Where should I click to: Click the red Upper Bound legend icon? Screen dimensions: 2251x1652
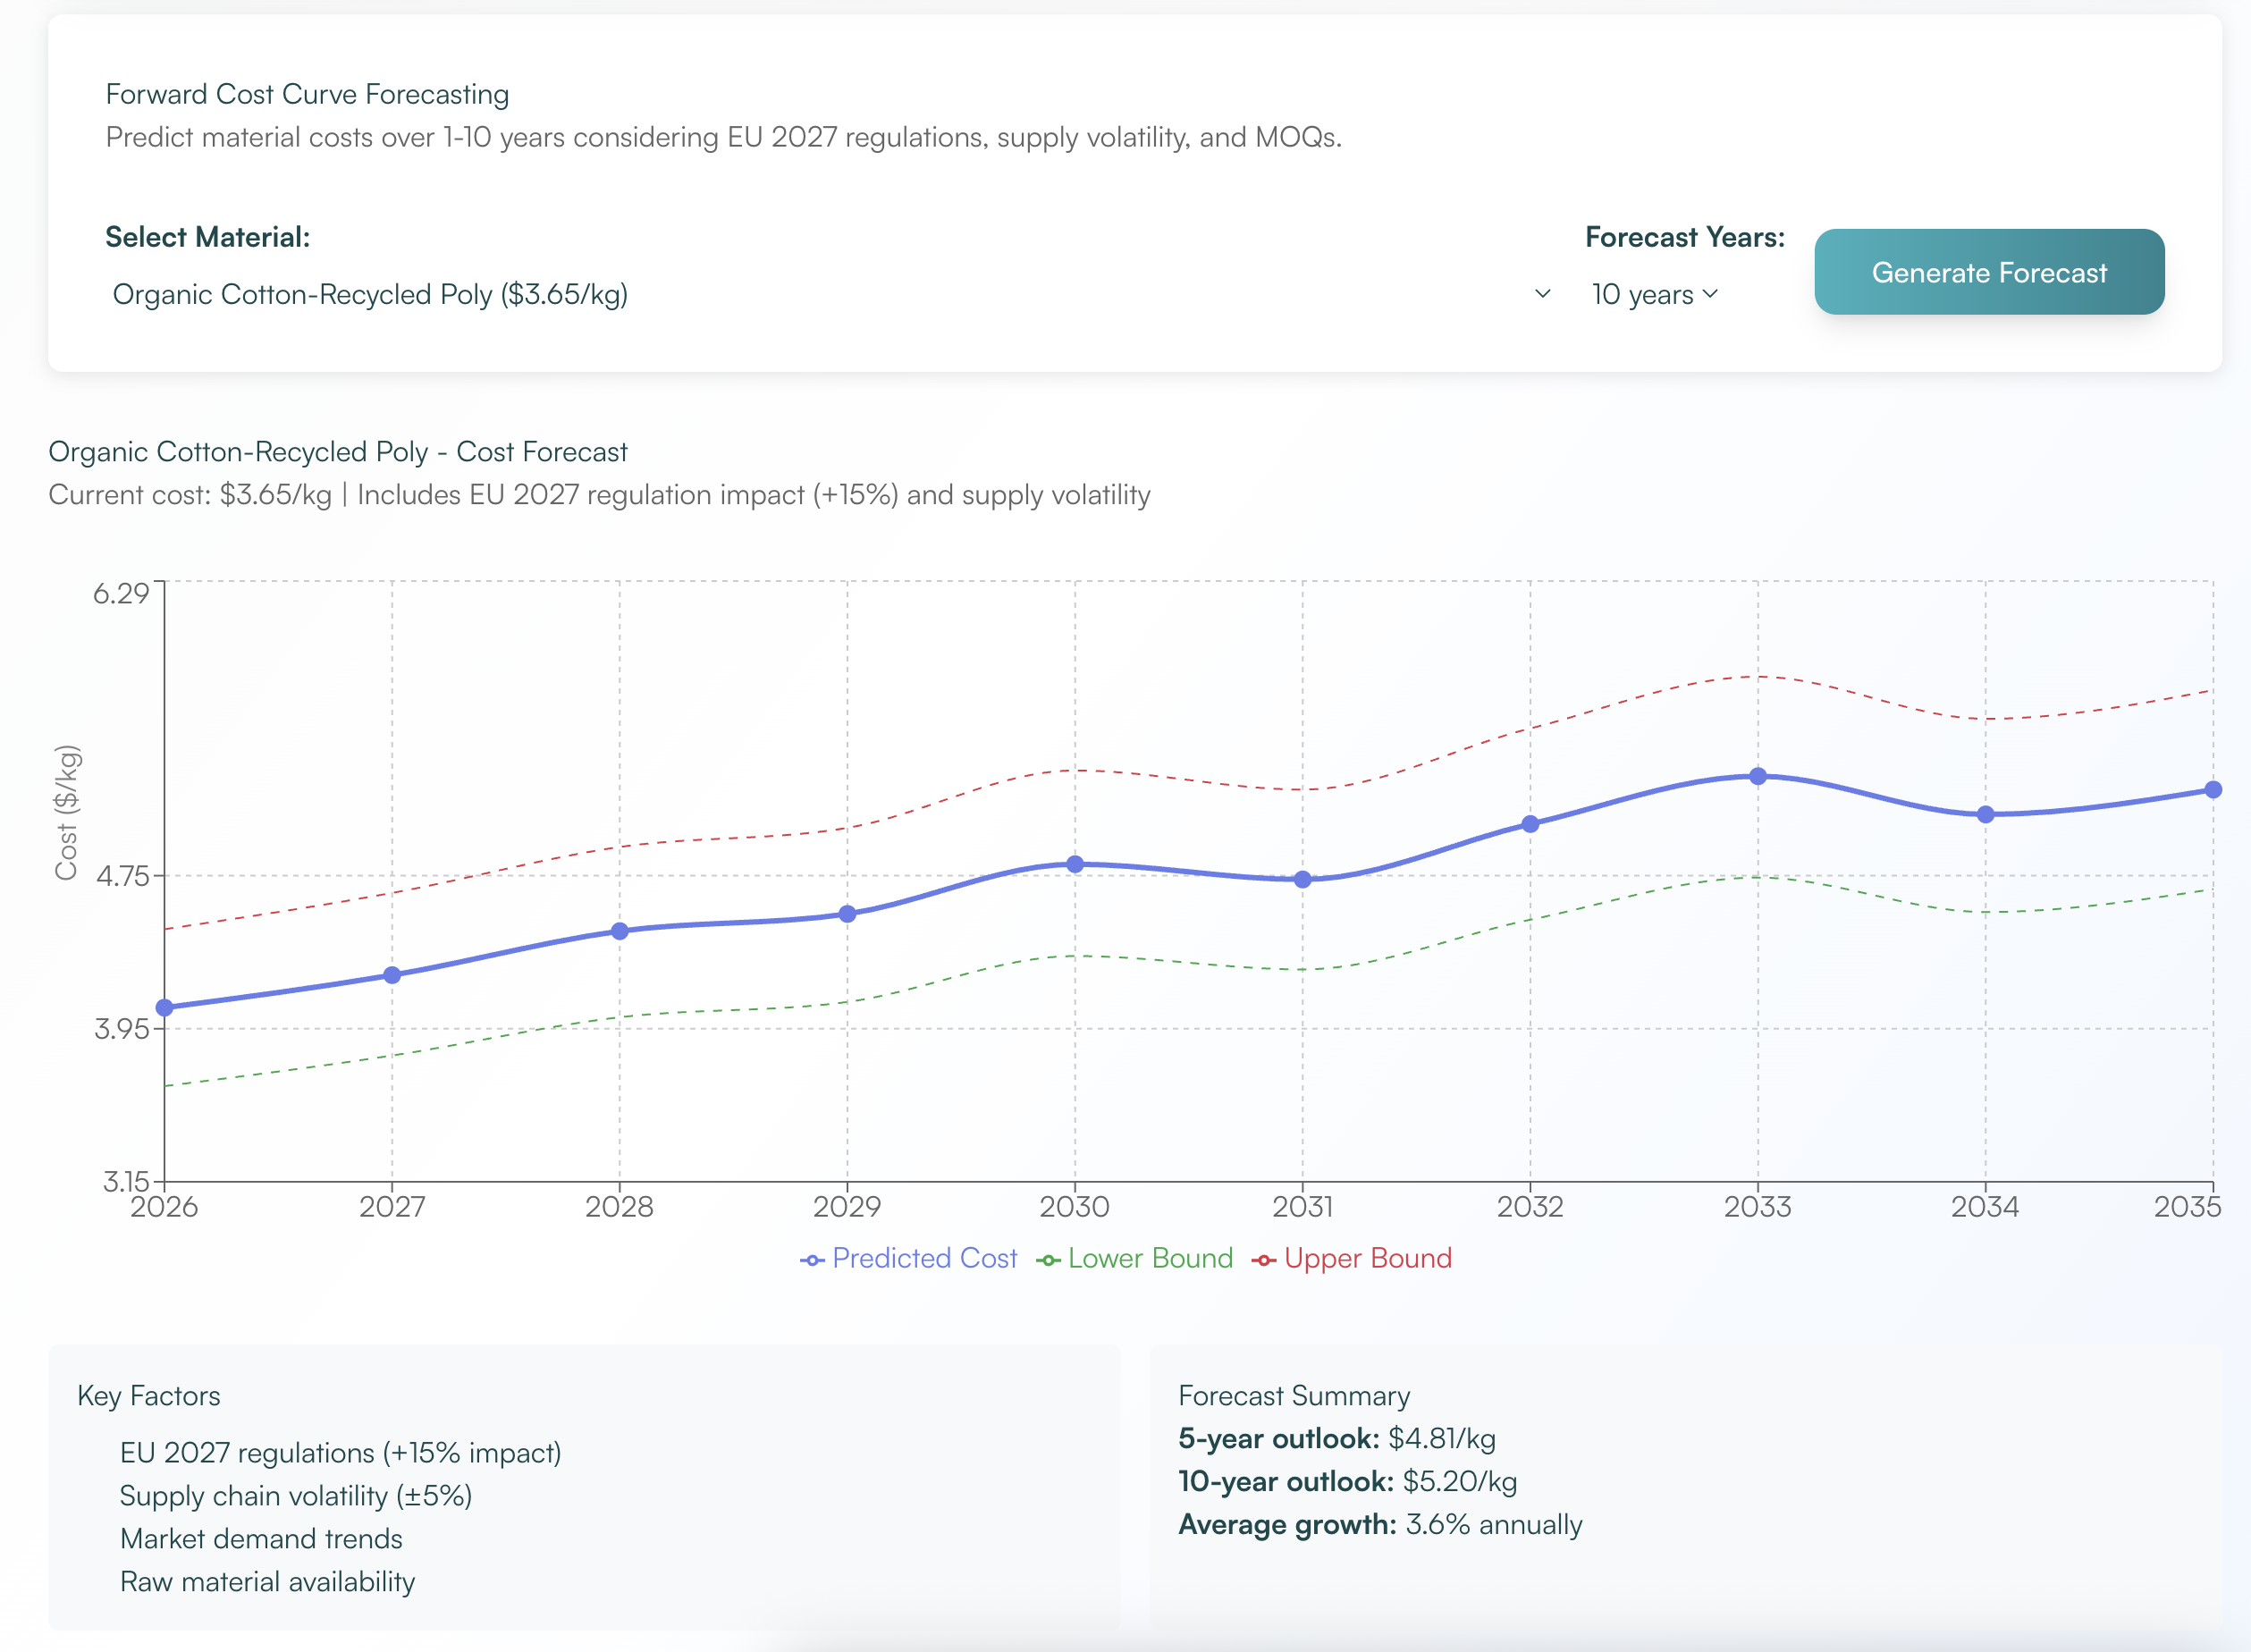click(1264, 1260)
